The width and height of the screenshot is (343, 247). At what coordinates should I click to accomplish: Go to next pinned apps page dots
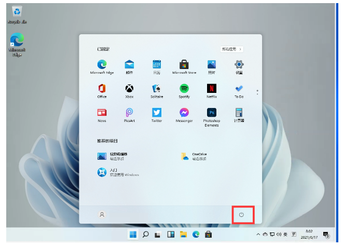tap(257, 92)
